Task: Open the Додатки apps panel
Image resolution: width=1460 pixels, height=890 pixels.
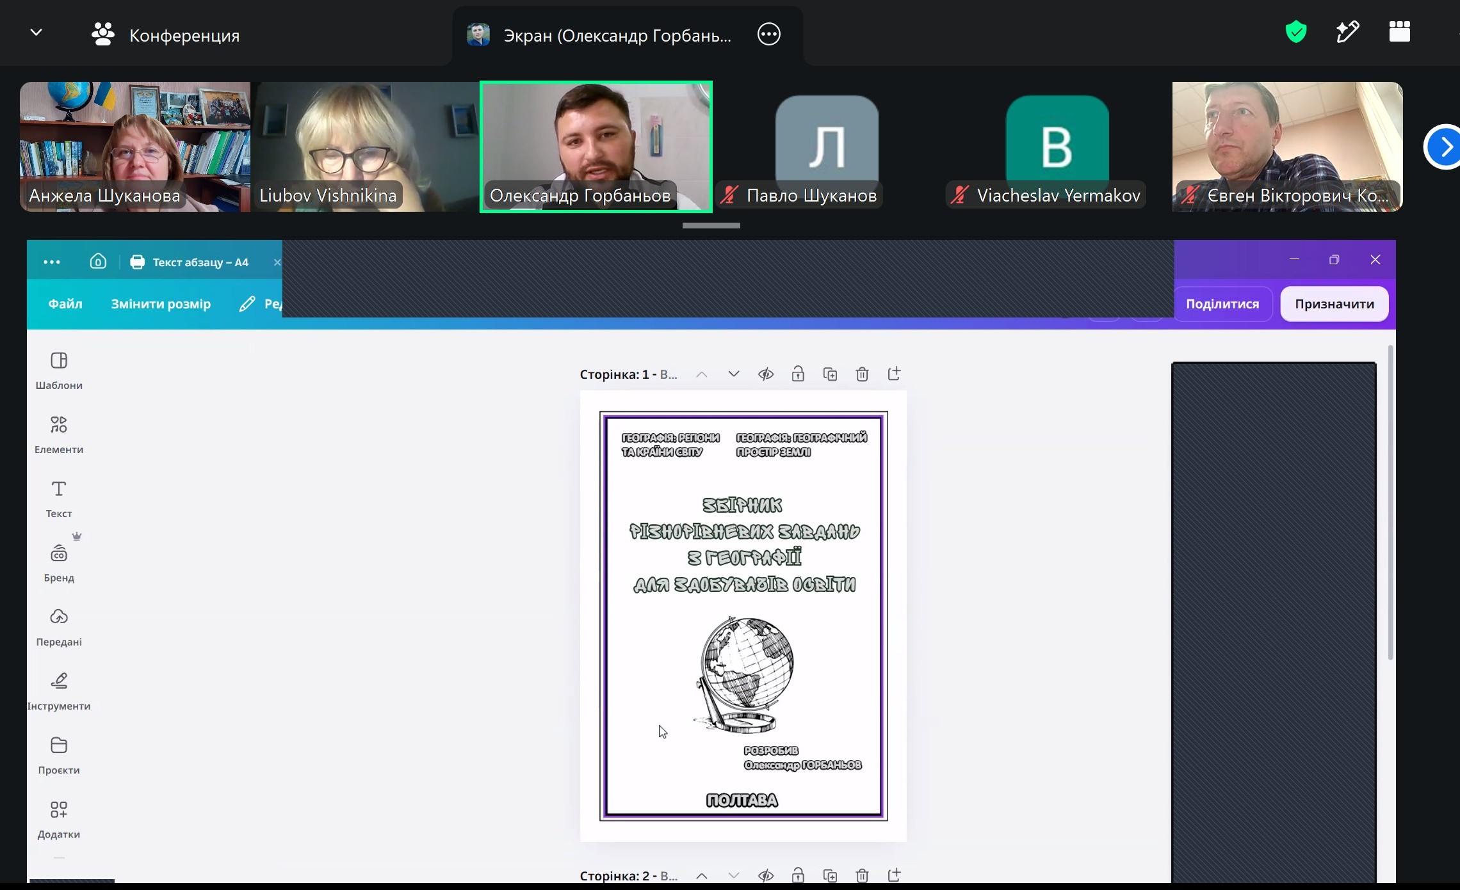Action: tap(59, 819)
